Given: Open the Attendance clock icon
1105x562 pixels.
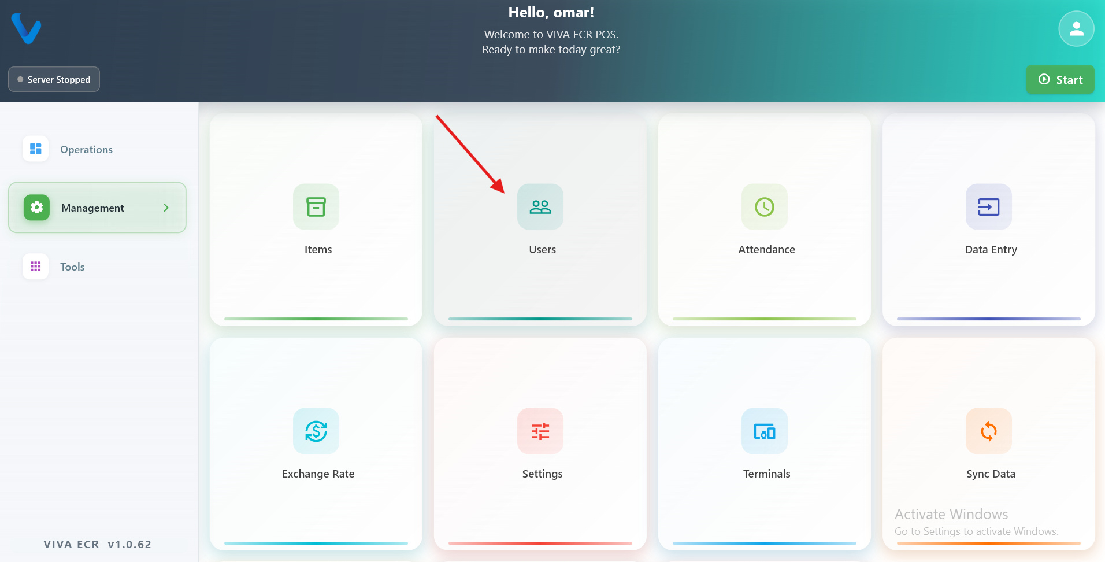Looking at the screenshot, I should click(765, 207).
